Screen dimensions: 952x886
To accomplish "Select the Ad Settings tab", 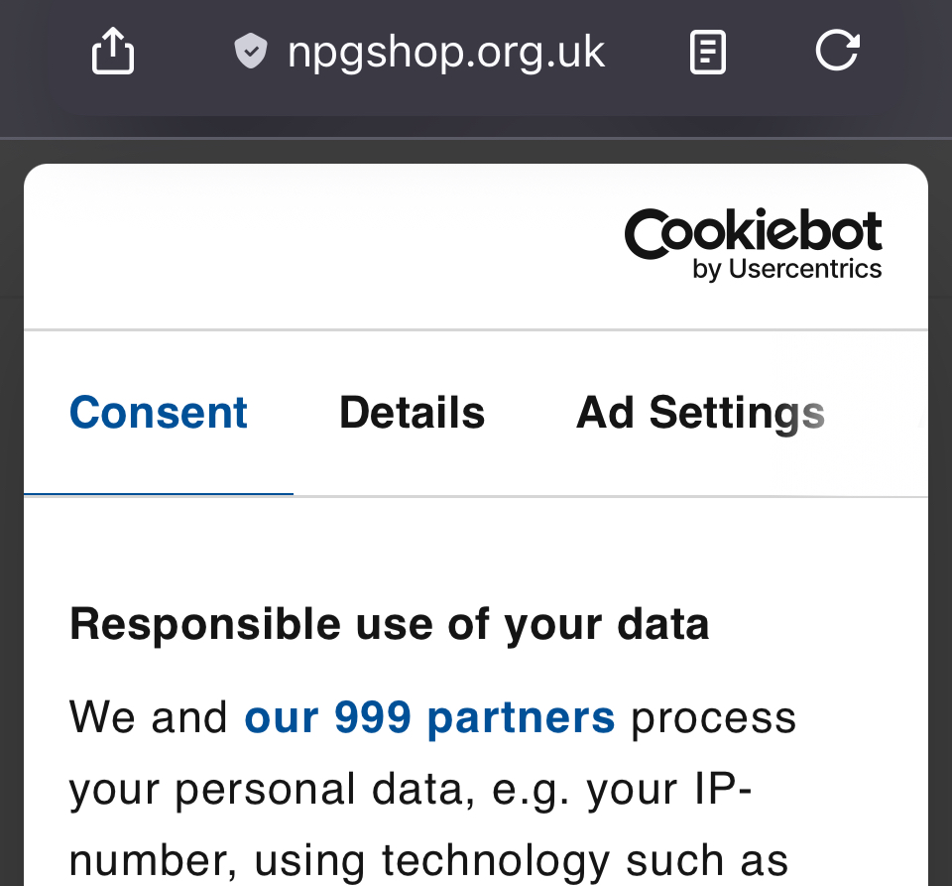I will coord(700,413).
